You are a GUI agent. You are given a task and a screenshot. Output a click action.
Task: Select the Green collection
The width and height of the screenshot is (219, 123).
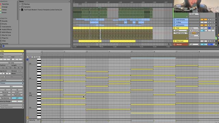point(4,13)
